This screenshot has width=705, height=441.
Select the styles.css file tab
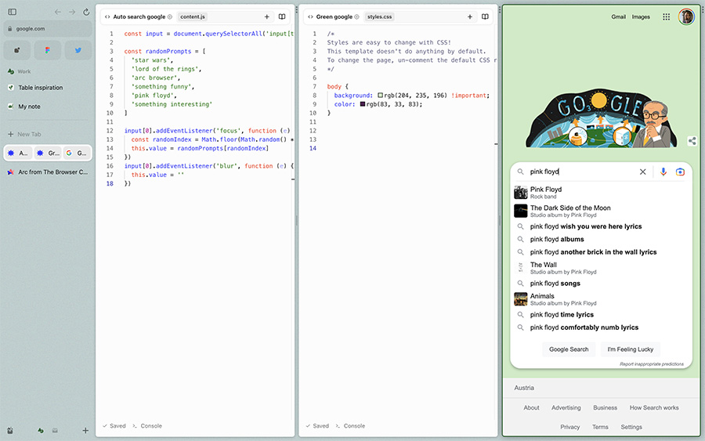(379, 16)
